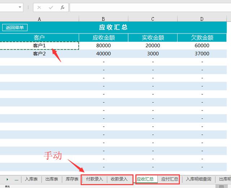Switch to the 库存表 sheet tab

72,179
